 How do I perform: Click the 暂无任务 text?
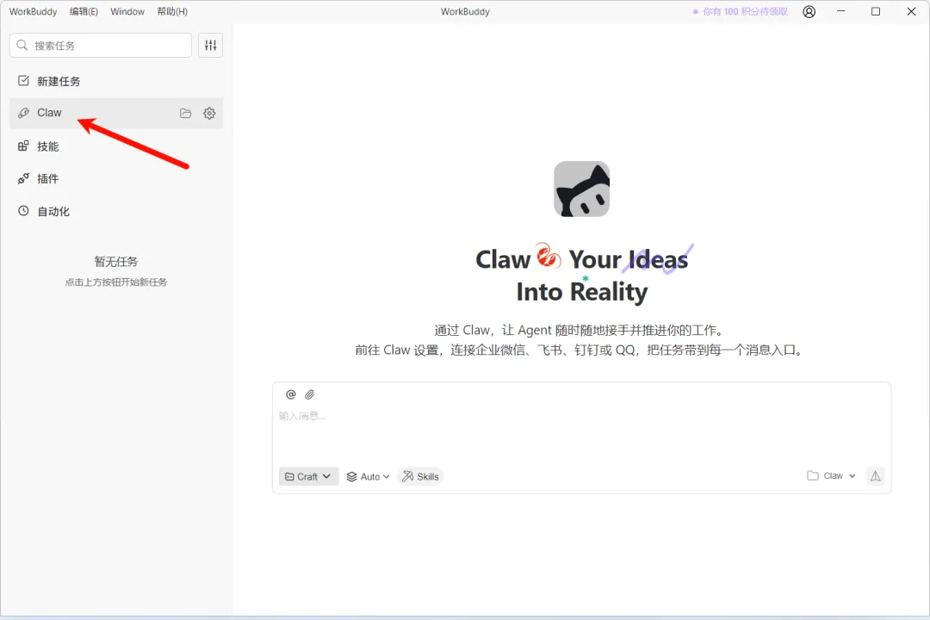(x=116, y=262)
